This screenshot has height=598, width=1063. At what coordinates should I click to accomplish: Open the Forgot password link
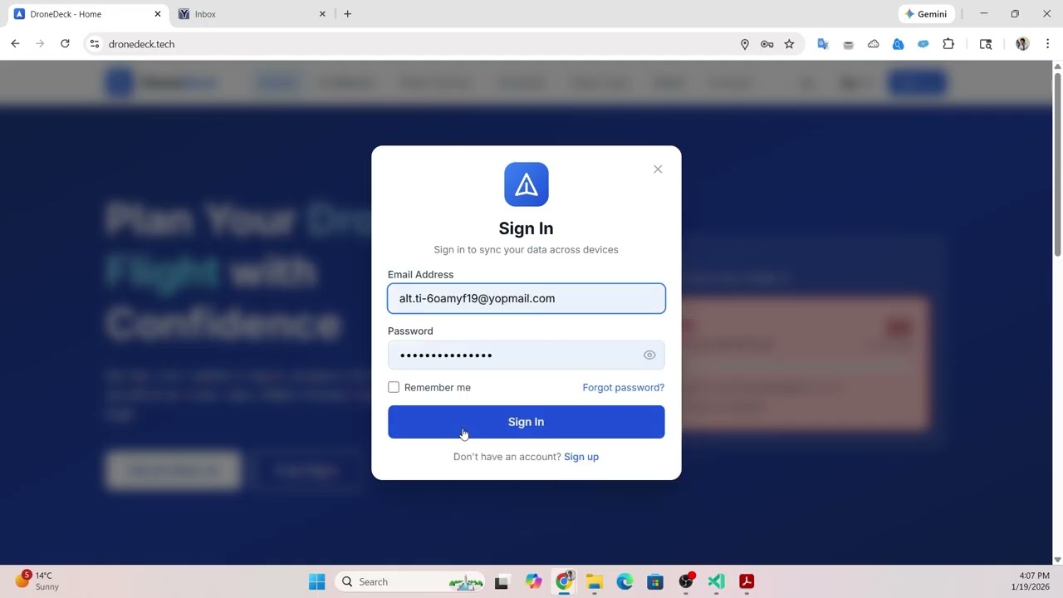click(623, 387)
